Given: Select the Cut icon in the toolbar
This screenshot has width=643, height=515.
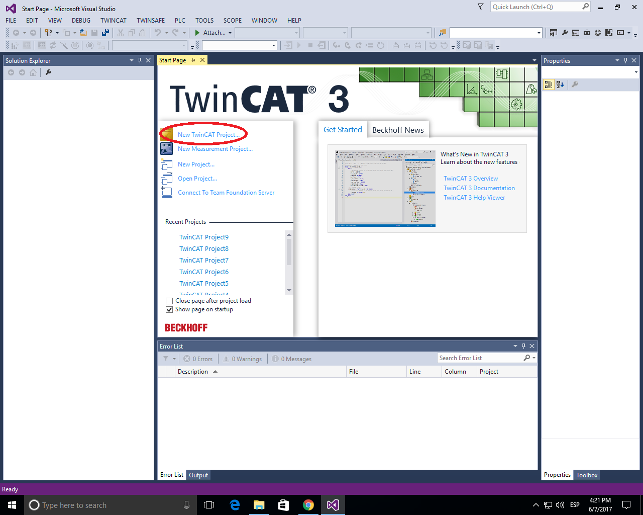Looking at the screenshot, I should 121,32.
